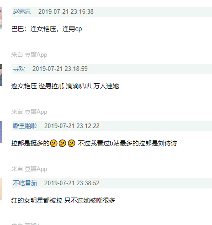Click the comment text 巴巴：逢女艳压，逢男cp
The width and height of the screenshot is (212, 225).
[x=47, y=29]
